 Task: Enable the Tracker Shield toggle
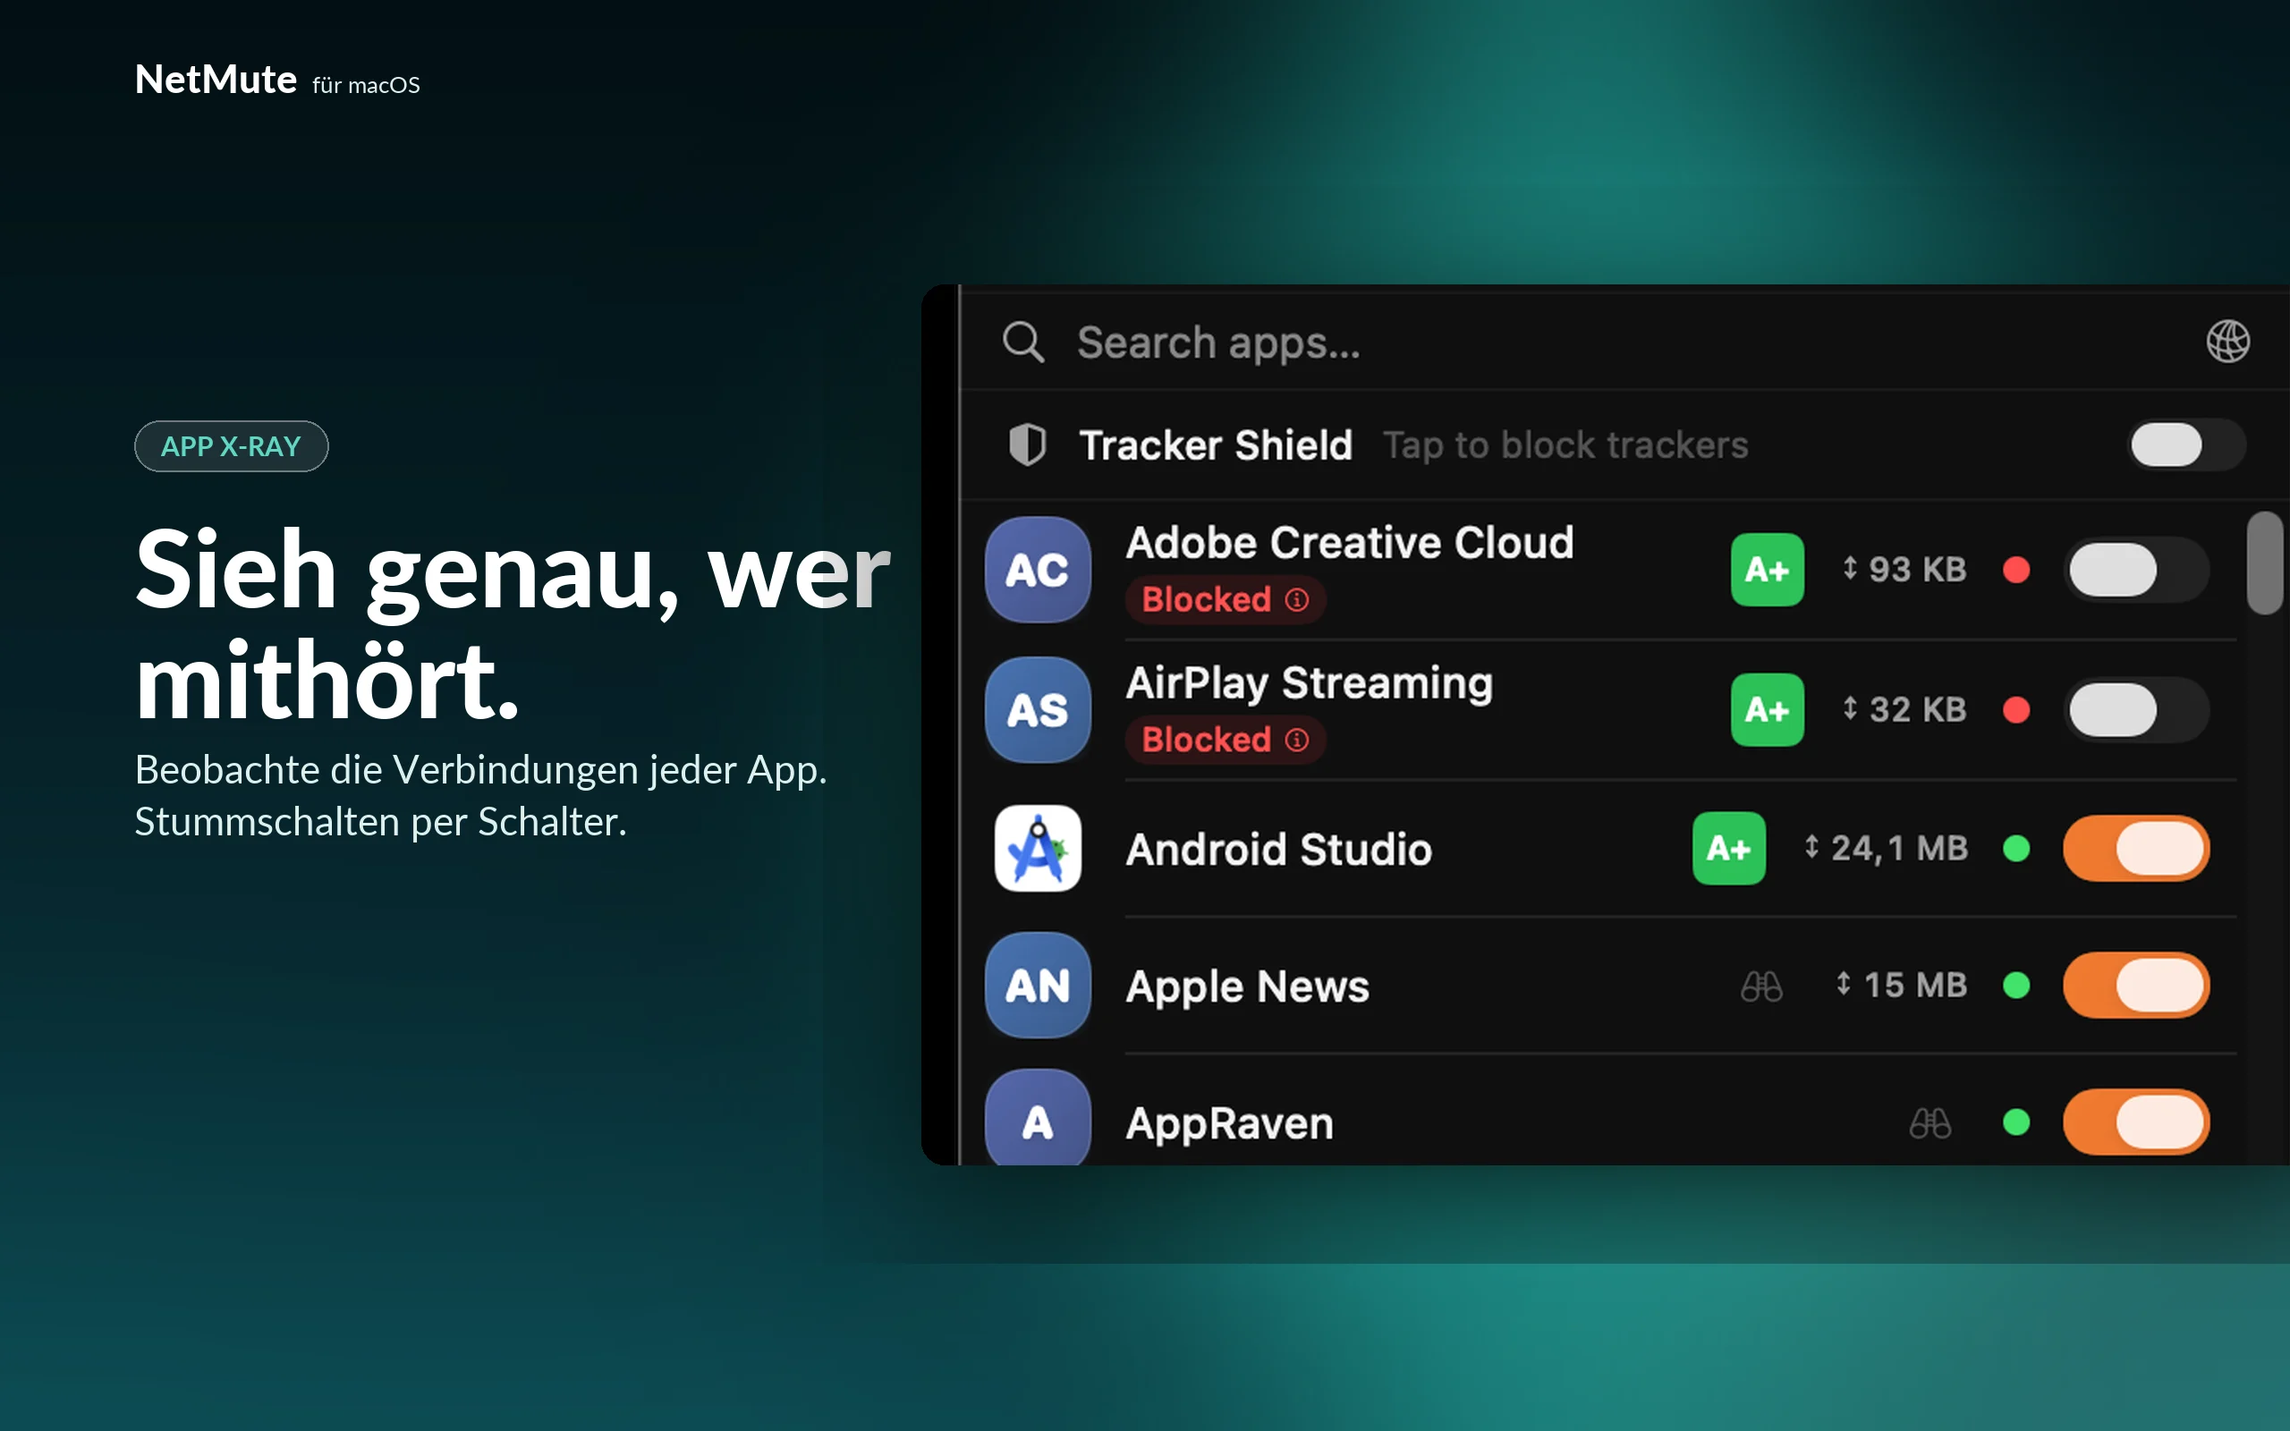[x=2186, y=445]
